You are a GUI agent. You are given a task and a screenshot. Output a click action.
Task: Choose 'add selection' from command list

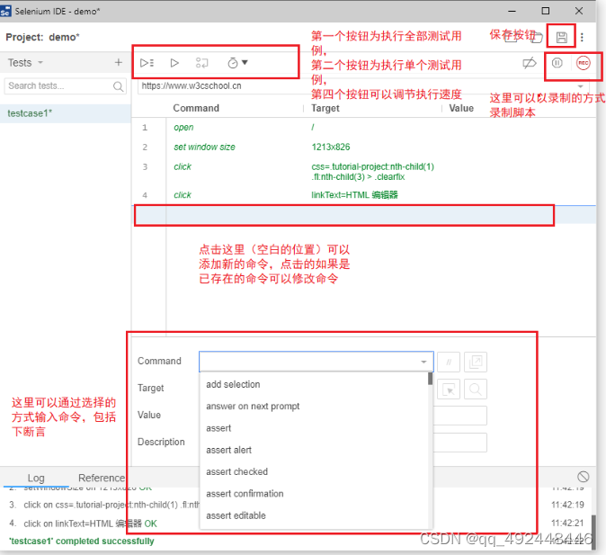click(x=314, y=384)
